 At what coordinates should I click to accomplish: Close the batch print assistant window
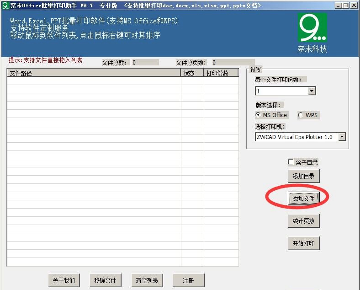[354, 5]
